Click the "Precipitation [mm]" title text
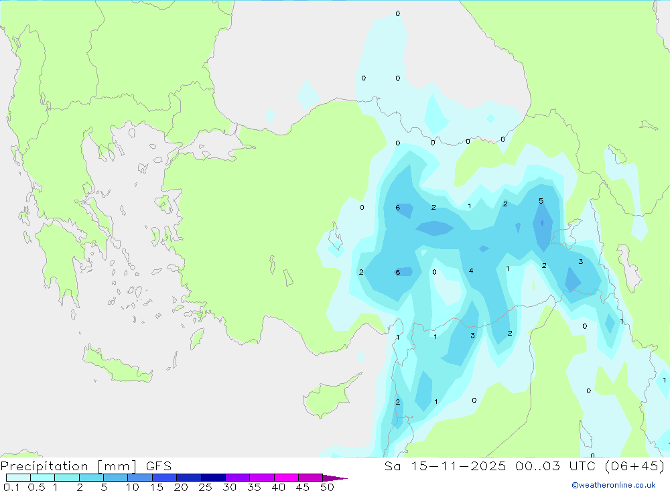This screenshot has width=670, height=491. [69, 466]
